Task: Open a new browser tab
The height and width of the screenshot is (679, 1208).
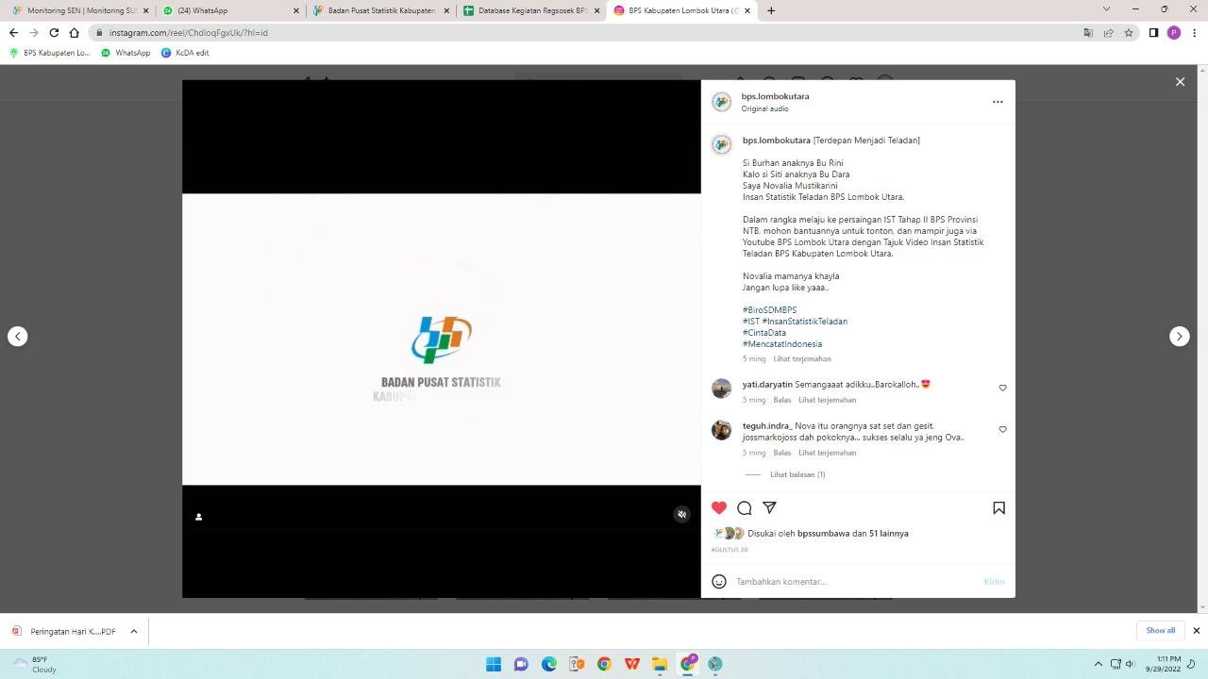Action: click(x=771, y=10)
